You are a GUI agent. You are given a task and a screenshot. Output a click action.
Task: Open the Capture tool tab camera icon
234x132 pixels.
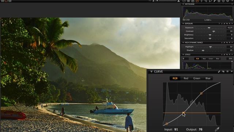coord(188,1)
